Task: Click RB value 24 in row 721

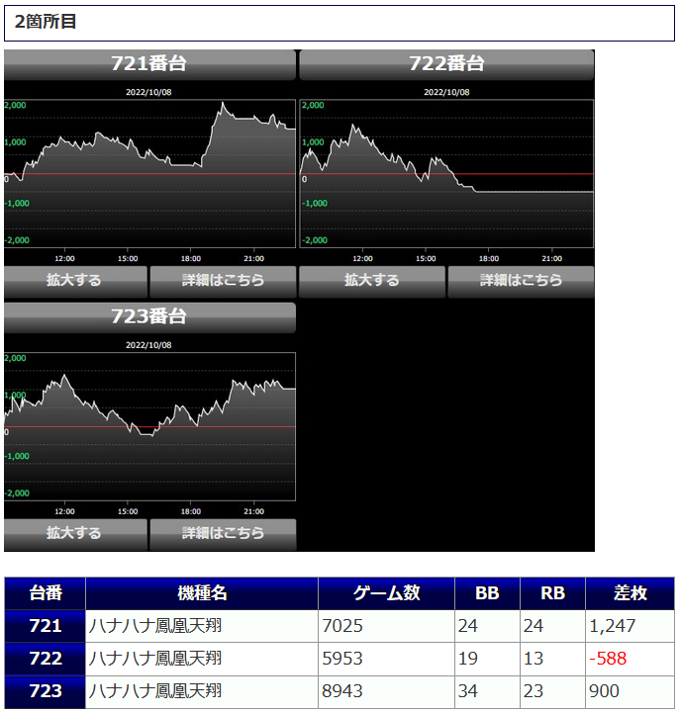Action: pyautogui.click(x=534, y=626)
